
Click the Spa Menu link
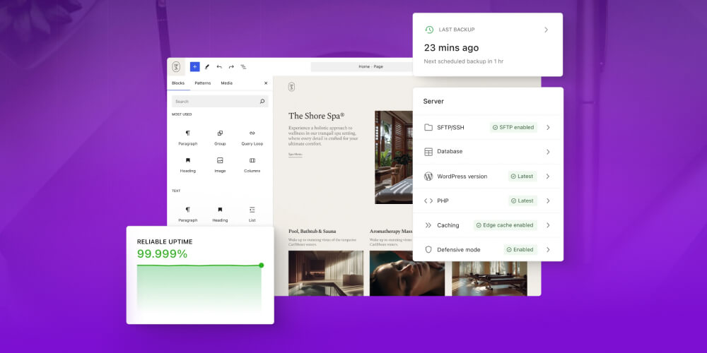295,155
